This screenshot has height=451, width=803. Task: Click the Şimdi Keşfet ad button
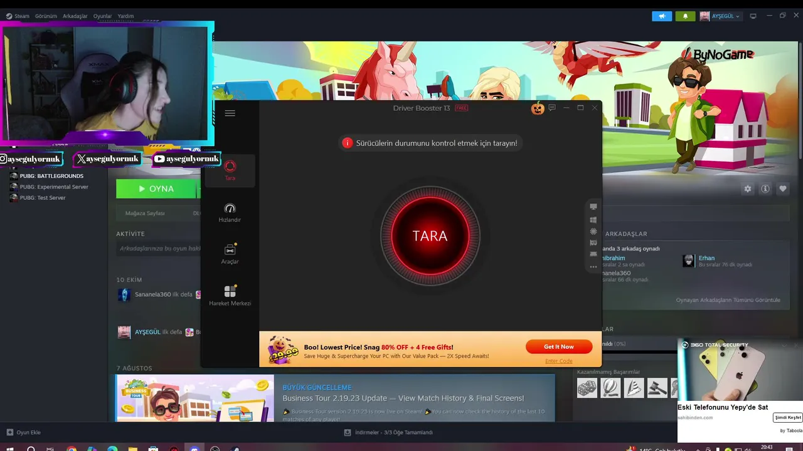[788, 417]
